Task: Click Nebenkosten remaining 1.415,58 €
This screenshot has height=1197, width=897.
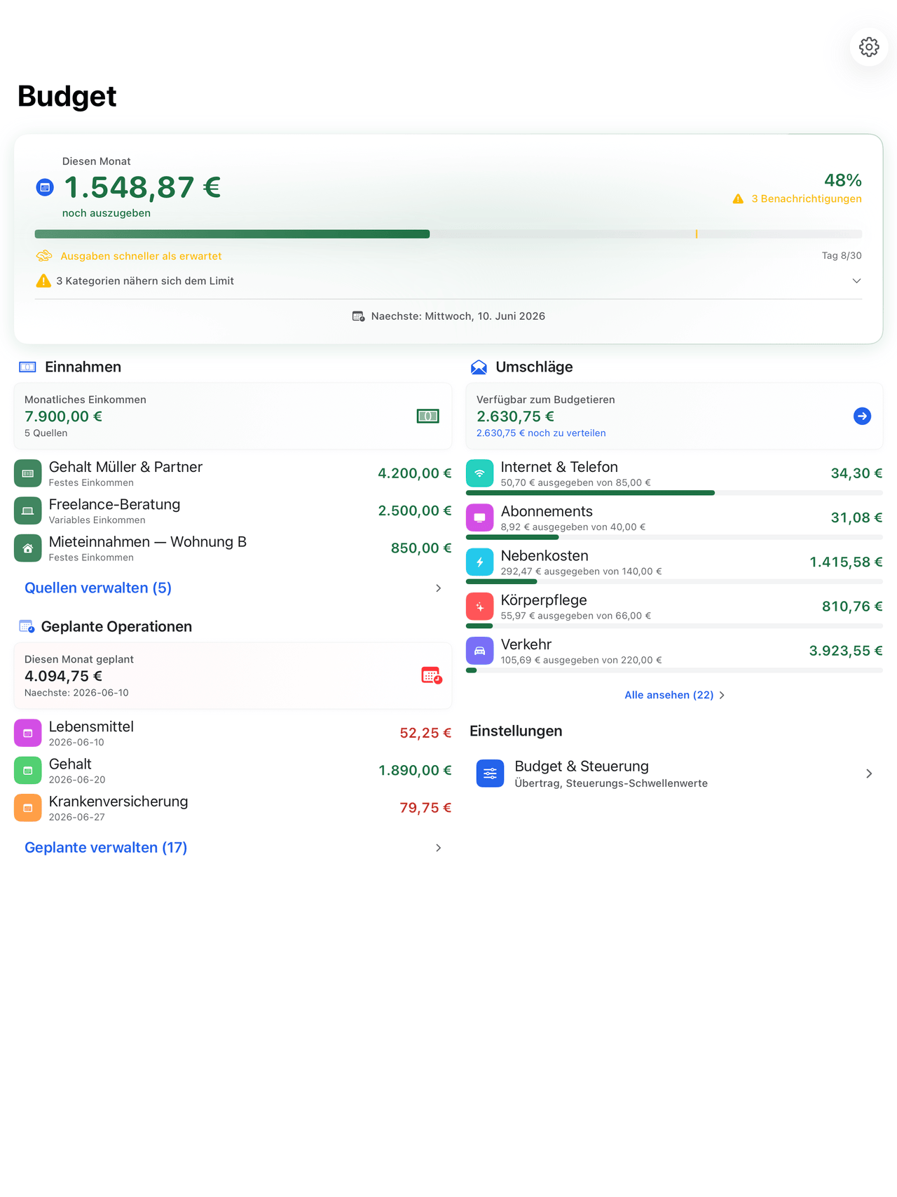Action: coord(846,562)
